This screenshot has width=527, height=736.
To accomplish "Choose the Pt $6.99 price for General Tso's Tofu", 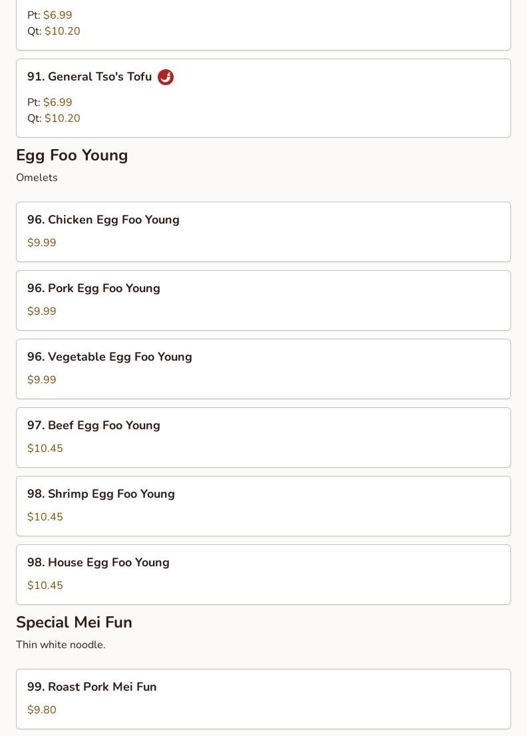I will 57,102.
